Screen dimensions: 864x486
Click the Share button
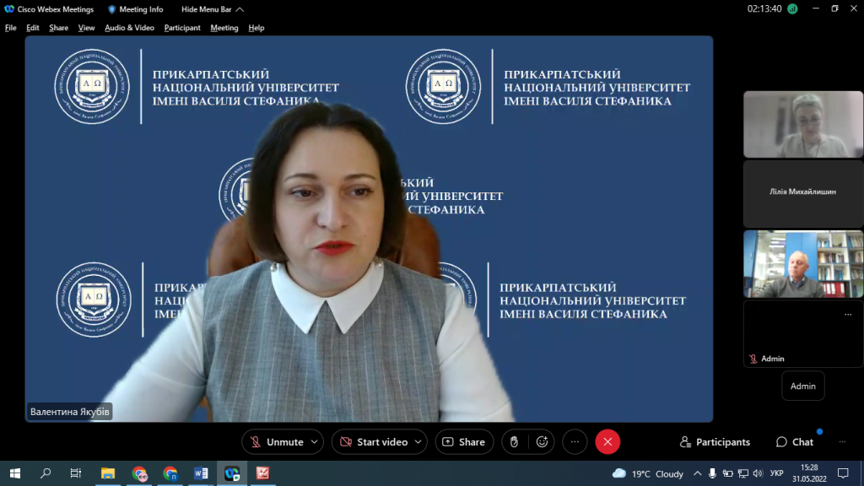tap(464, 442)
